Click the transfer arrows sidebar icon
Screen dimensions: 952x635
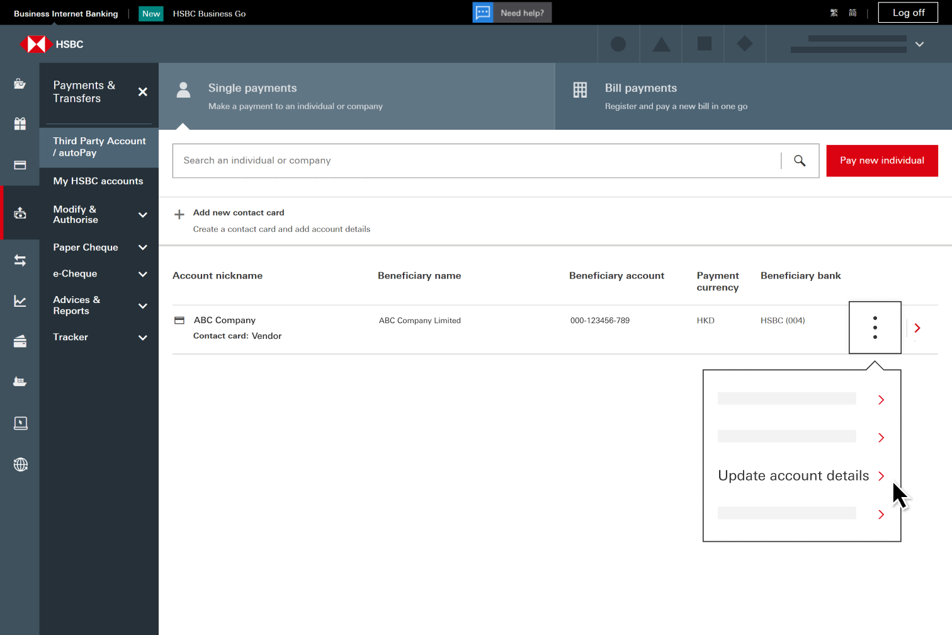pos(20,261)
